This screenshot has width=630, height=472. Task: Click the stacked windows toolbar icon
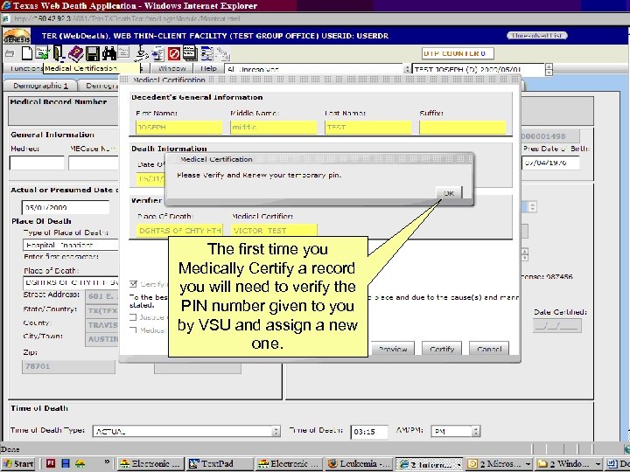(x=190, y=53)
